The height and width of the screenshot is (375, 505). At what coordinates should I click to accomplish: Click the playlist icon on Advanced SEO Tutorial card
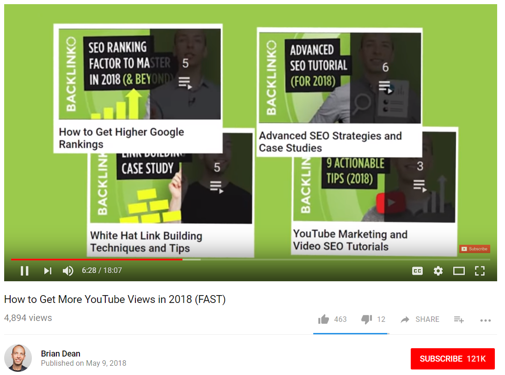click(x=386, y=87)
